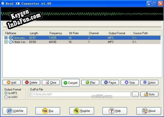Stop playback
This screenshot has height=117, width=164.
click(129, 83)
